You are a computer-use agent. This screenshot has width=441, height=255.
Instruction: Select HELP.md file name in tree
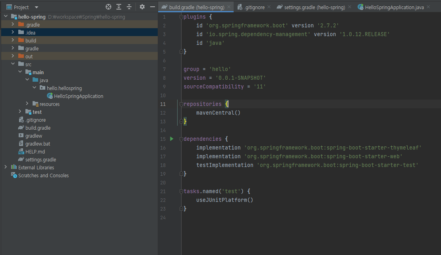pos(35,151)
